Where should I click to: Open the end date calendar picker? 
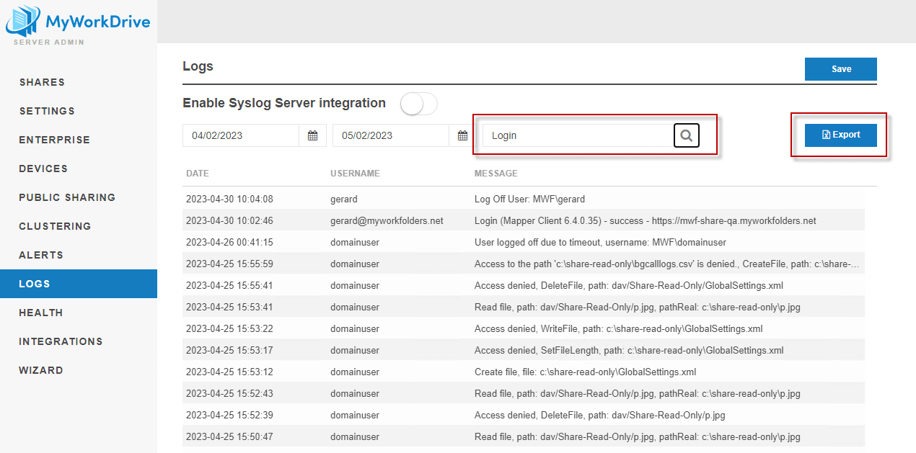point(462,135)
